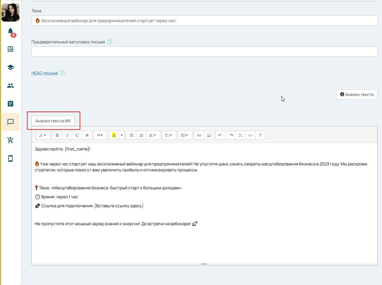Toggle italic text formatting
Viewport: 382px width, 285px height.
point(67,135)
